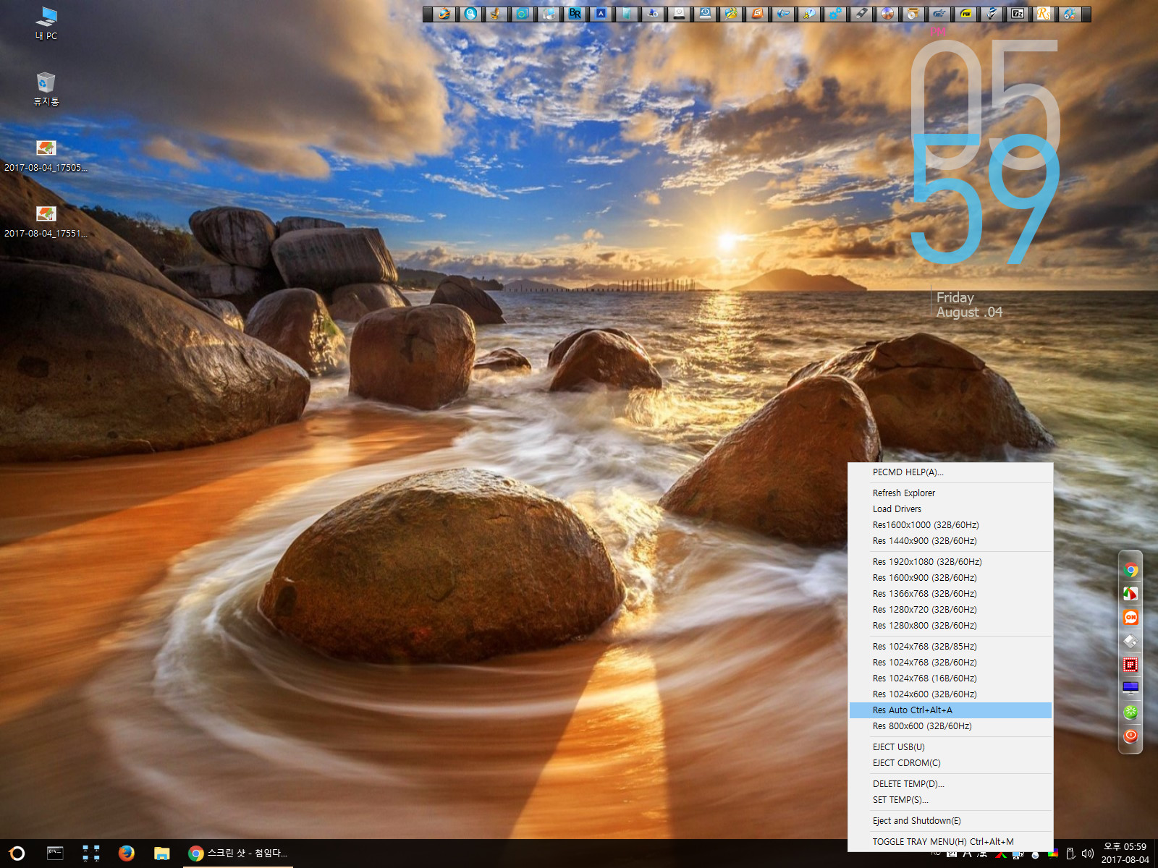This screenshot has width=1158, height=868.
Task: Click the blue gears icon in top launcher
Action: click(835, 14)
